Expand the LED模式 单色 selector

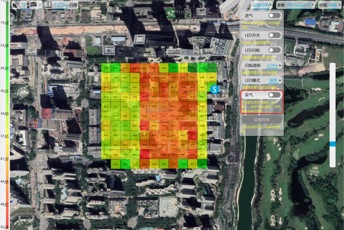click(262, 80)
